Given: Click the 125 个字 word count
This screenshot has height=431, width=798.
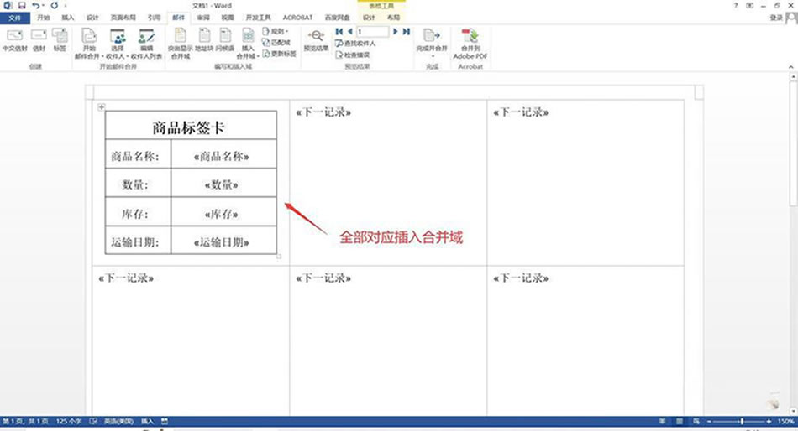Looking at the screenshot, I should pos(69,421).
